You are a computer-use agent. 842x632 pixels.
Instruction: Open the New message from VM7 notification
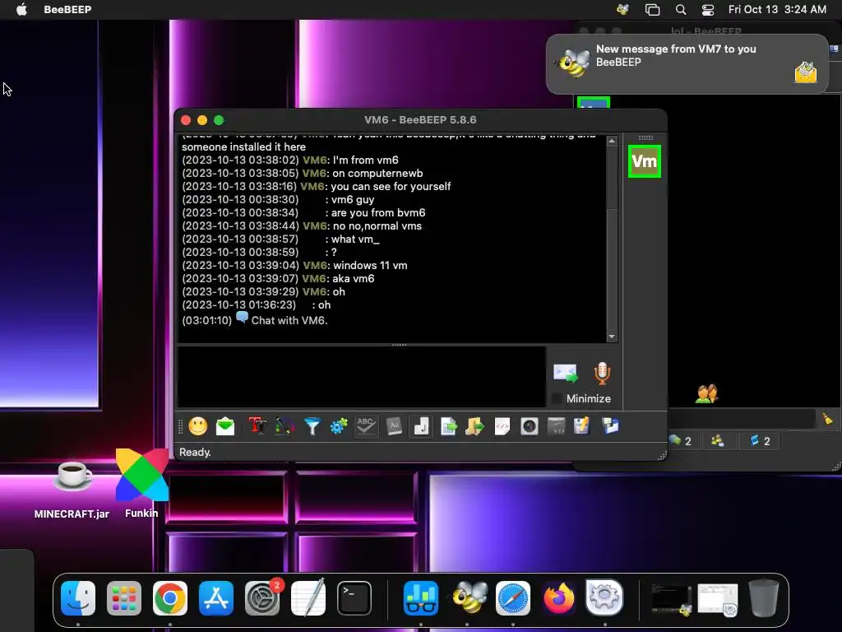click(x=687, y=64)
